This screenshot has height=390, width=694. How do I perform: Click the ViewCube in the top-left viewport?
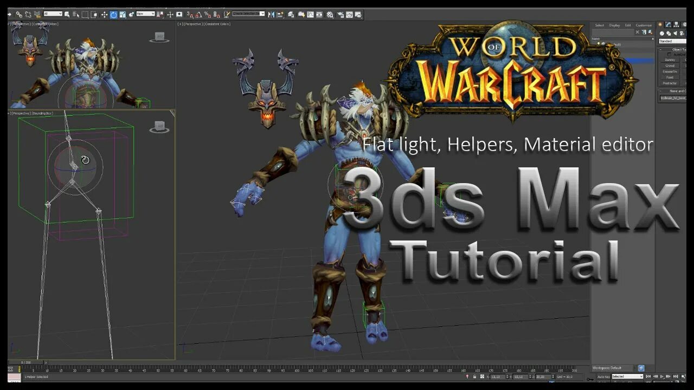(x=159, y=37)
